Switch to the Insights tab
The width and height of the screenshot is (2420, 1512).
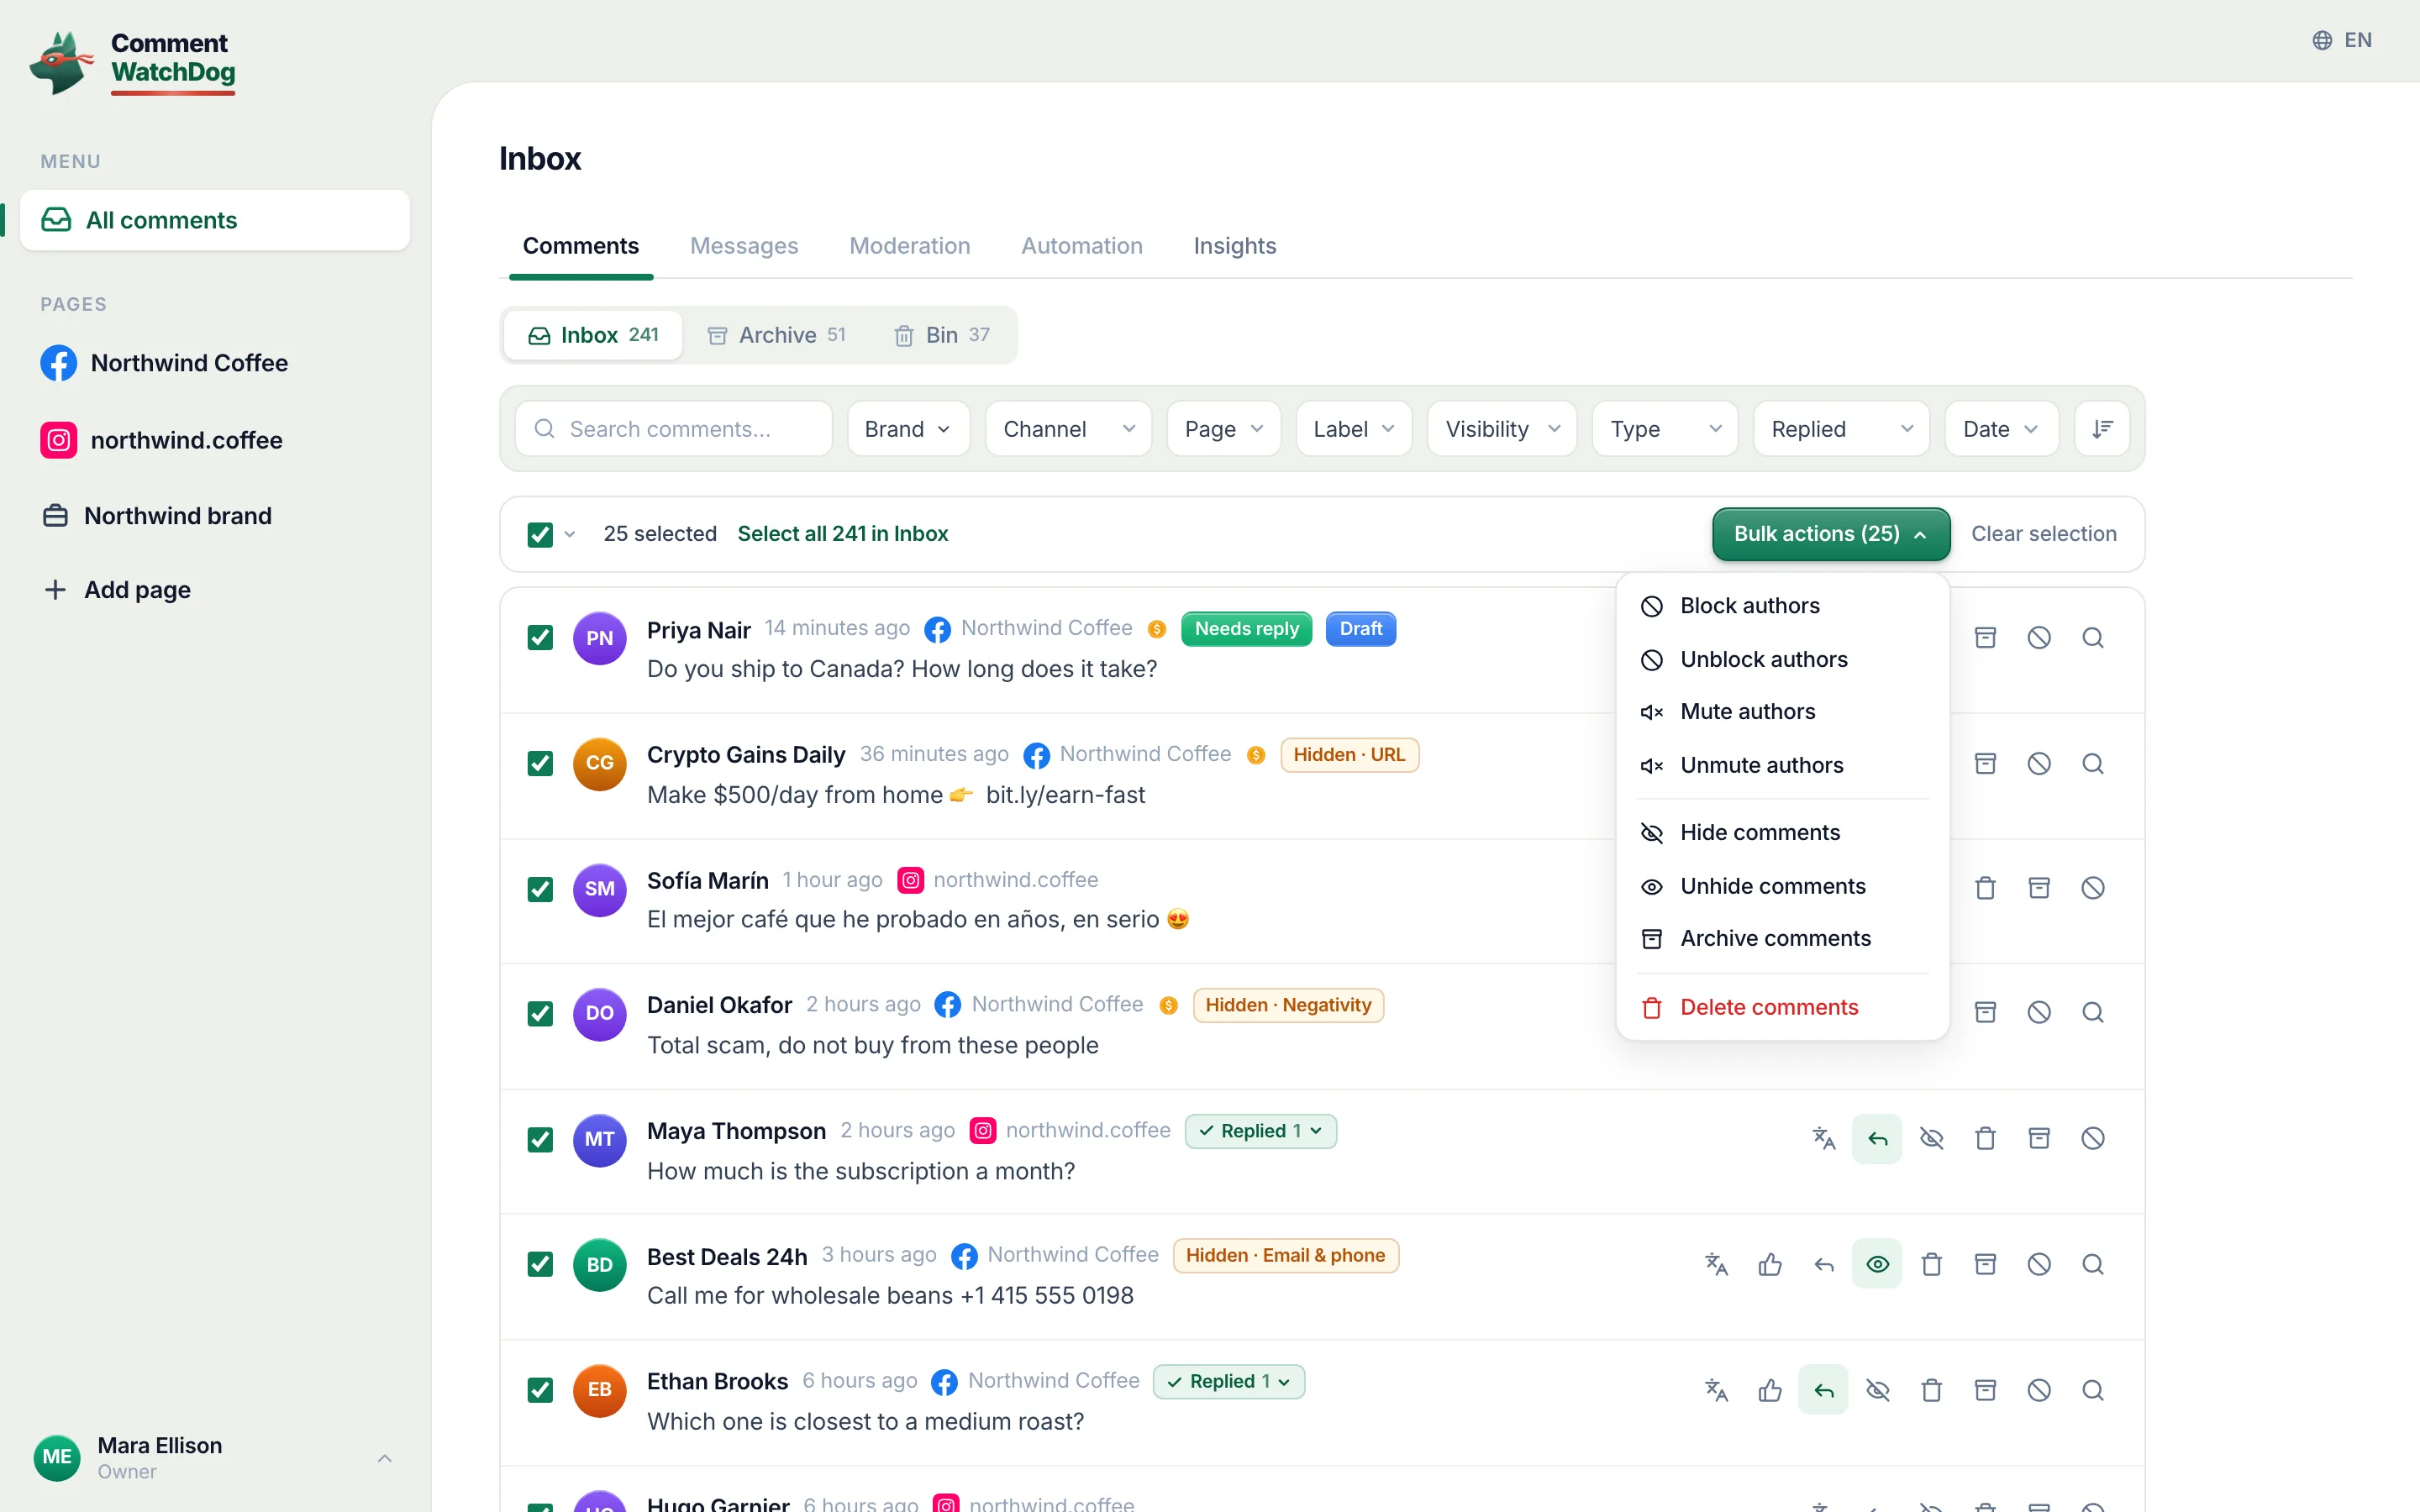(x=1234, y=246)
